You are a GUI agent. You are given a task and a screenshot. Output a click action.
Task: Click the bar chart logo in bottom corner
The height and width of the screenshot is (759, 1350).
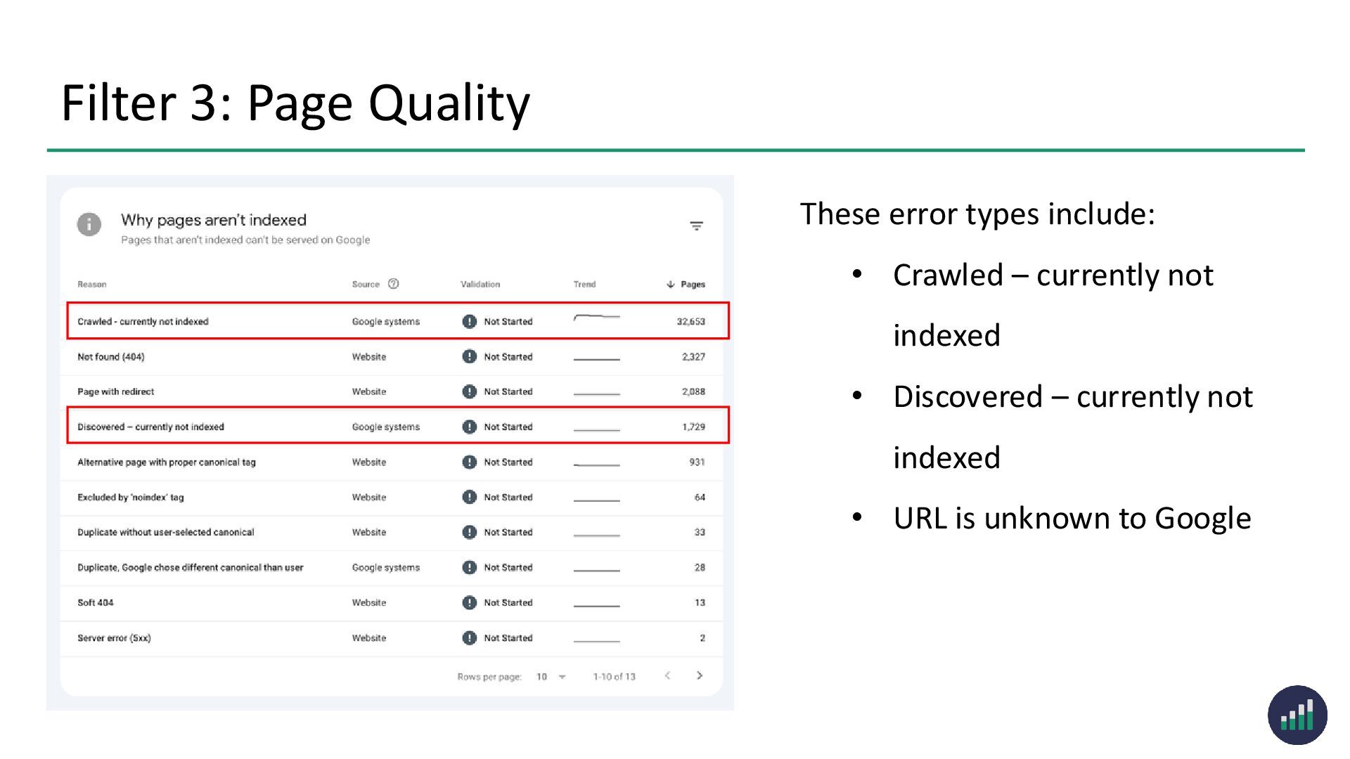point(1297,715)
